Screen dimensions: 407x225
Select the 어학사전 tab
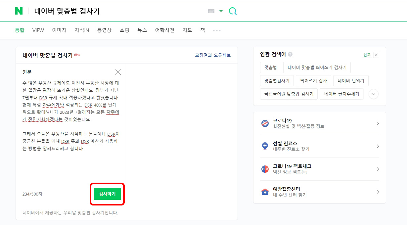pyautogui.click(x=165, y=30)
